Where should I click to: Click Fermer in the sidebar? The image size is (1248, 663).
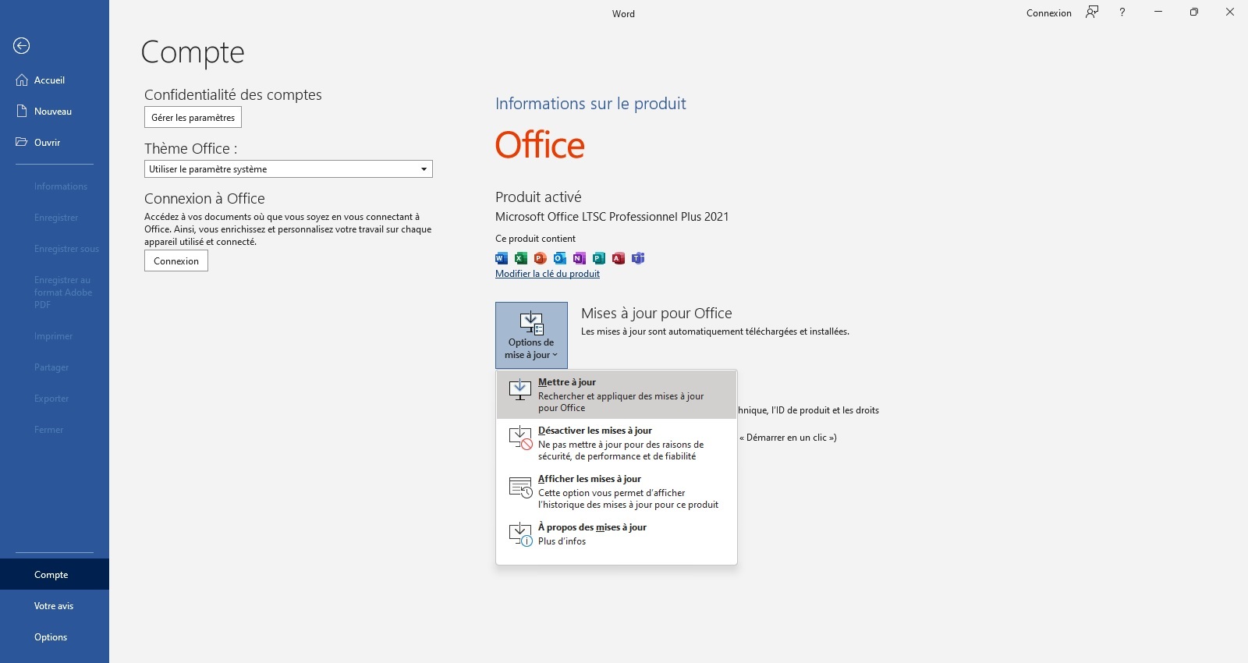pos(55,430)
